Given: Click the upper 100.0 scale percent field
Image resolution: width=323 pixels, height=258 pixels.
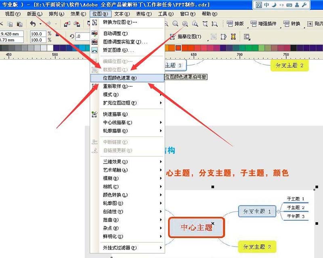Looking at the screenshot, I should pyautogui.click(x=38, y=34).
